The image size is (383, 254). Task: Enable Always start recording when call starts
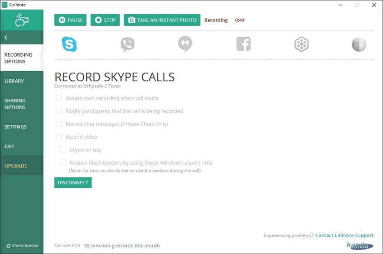point(59,98)
